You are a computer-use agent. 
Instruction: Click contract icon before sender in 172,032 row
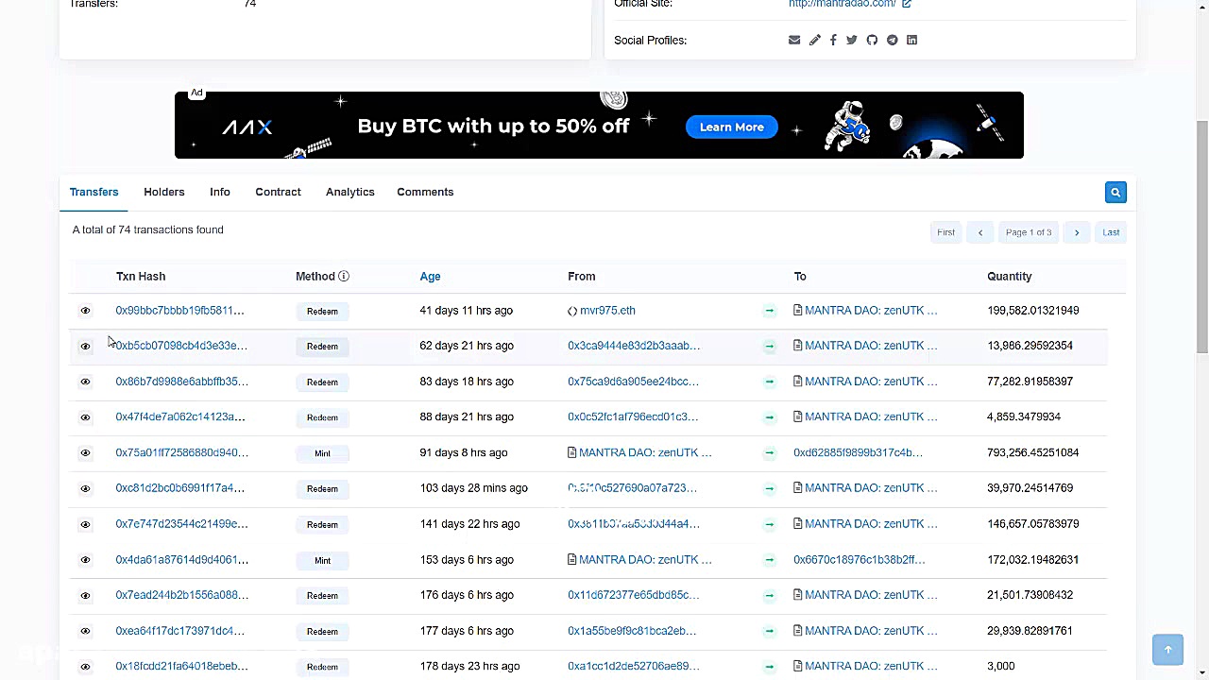click(x=572, y=559)
